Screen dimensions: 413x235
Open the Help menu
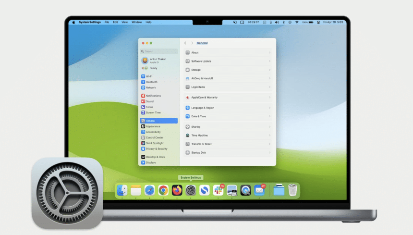coord(148,23)
